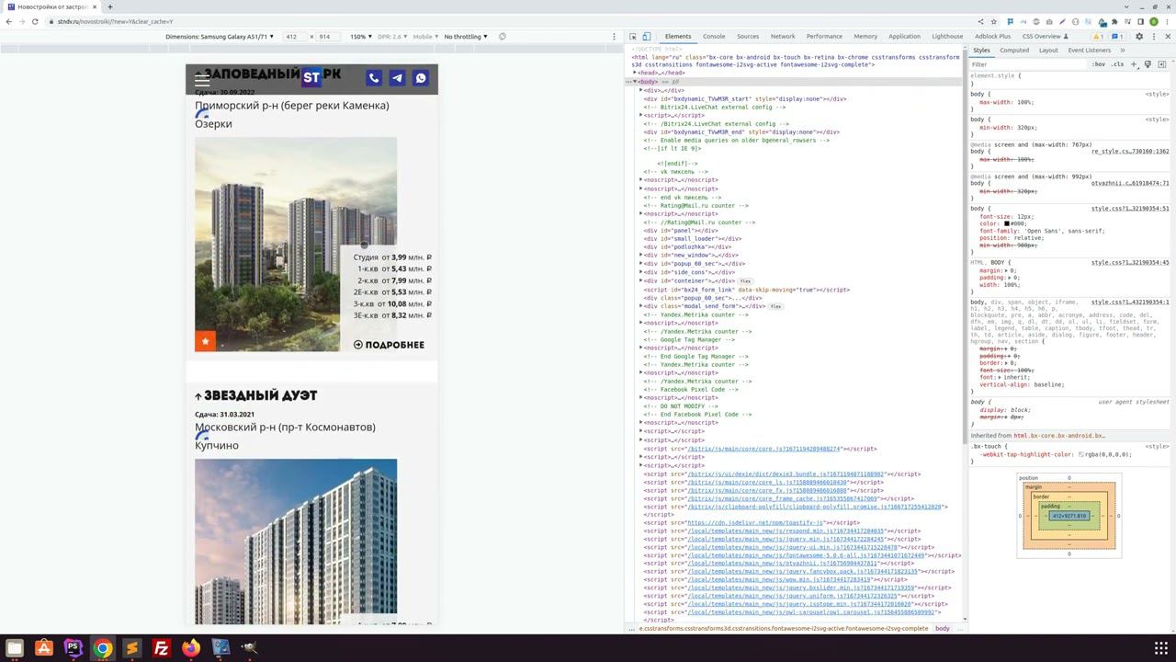Click the ПОДРОБНЕЕ button on the first card

[389, 345]
